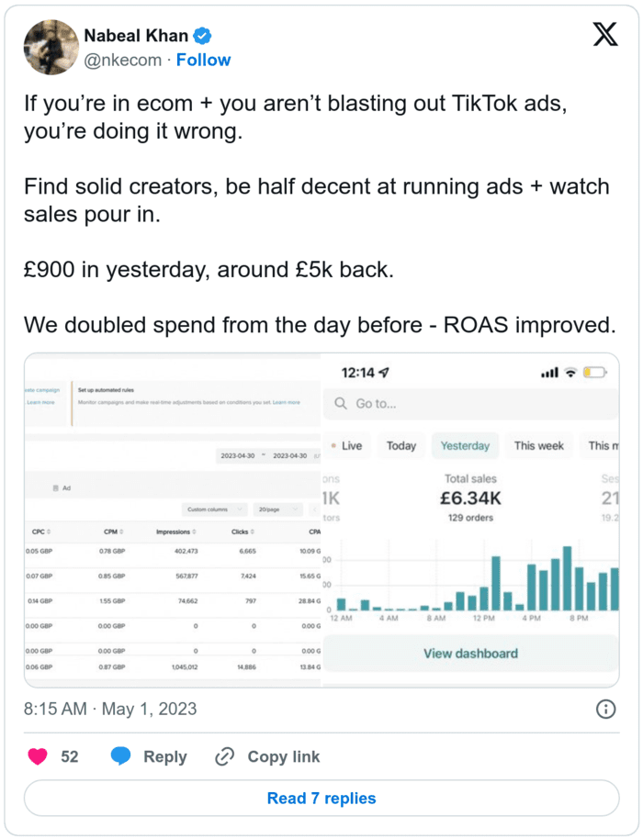Screen dimensions: 643x839
Task: Select the Today tab
Action: click(x=400, y=446)
